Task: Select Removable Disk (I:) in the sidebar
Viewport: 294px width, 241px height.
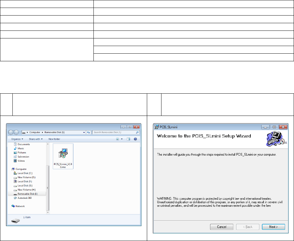Action: point(27,194)
